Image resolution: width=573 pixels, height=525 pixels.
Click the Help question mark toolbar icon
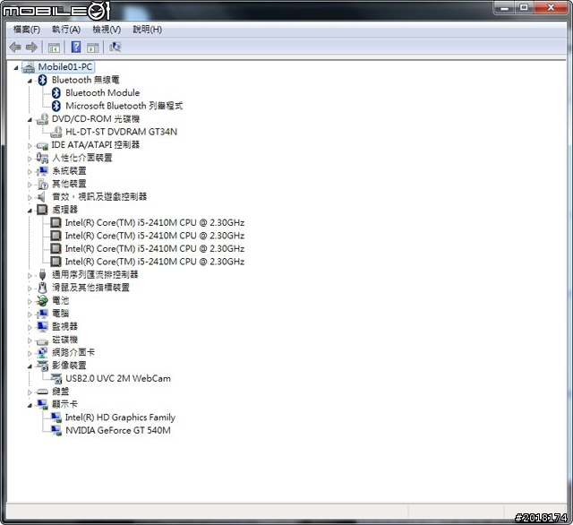[75, 47]
